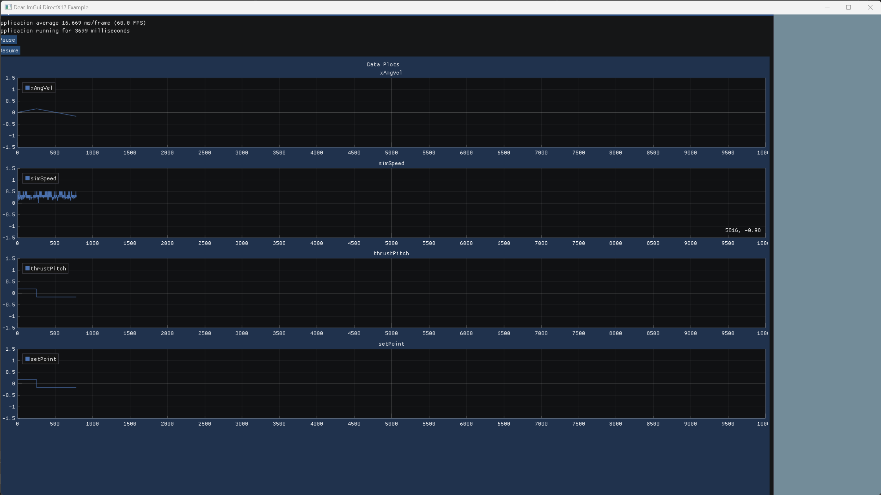This screenshot has width=881, height=495.
Task: Click the 5000 x-axis label on xAngVel plot
Action: click(391, 153)
